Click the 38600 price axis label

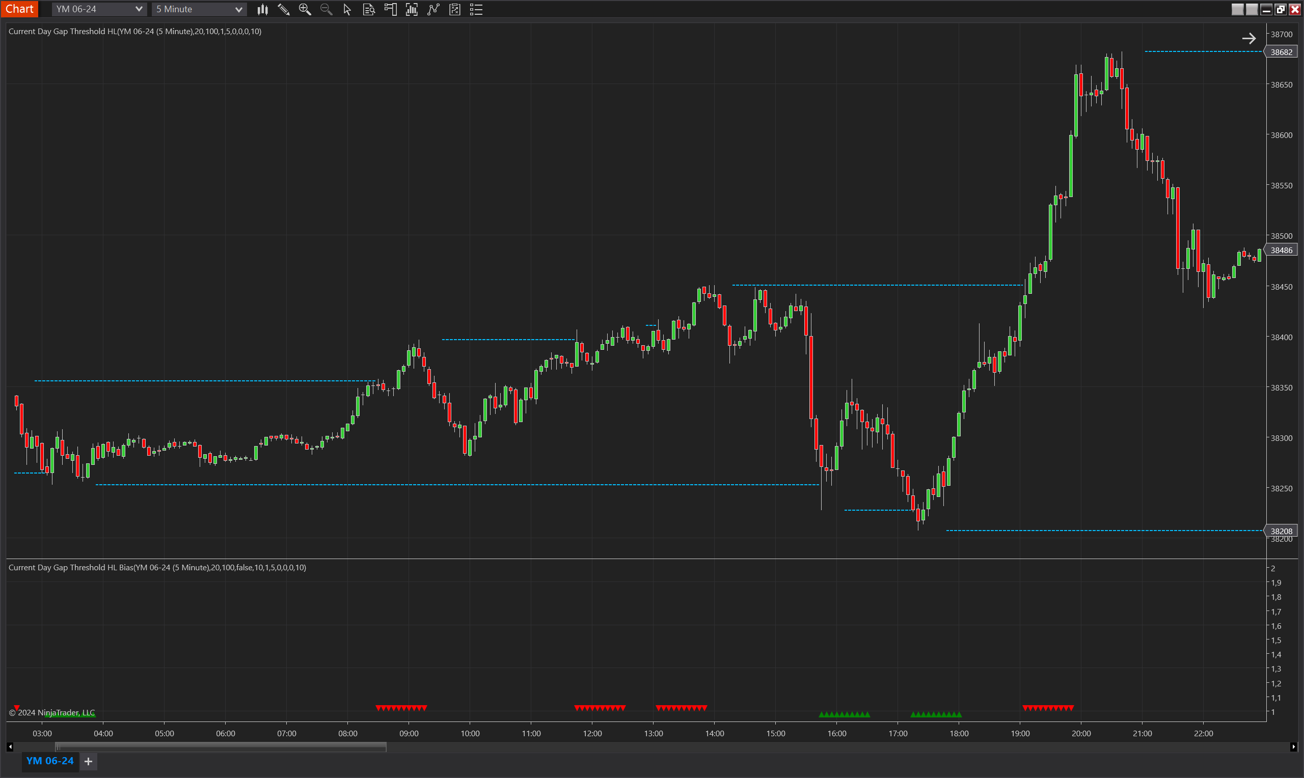coord(1282,135)
